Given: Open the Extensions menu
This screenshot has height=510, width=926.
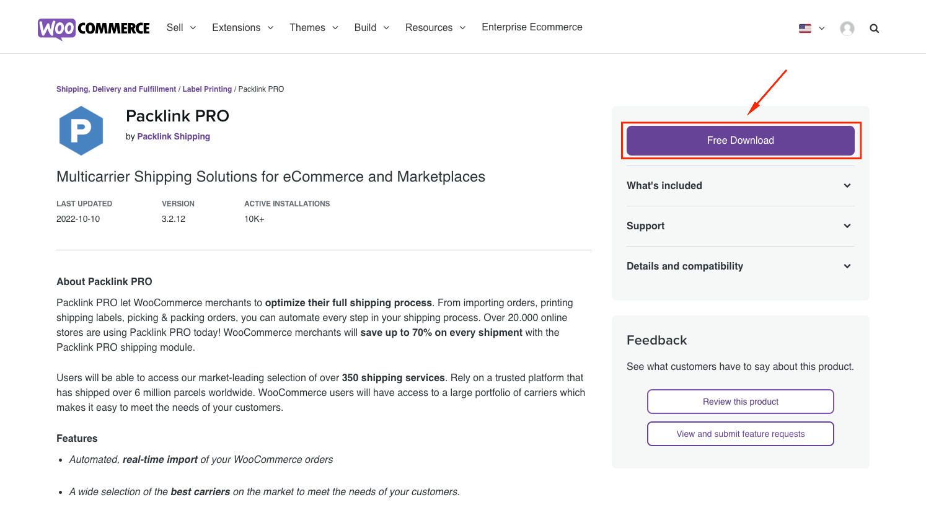Looking at the screenshot, I should pyautogui.click(x=236, y=27).
